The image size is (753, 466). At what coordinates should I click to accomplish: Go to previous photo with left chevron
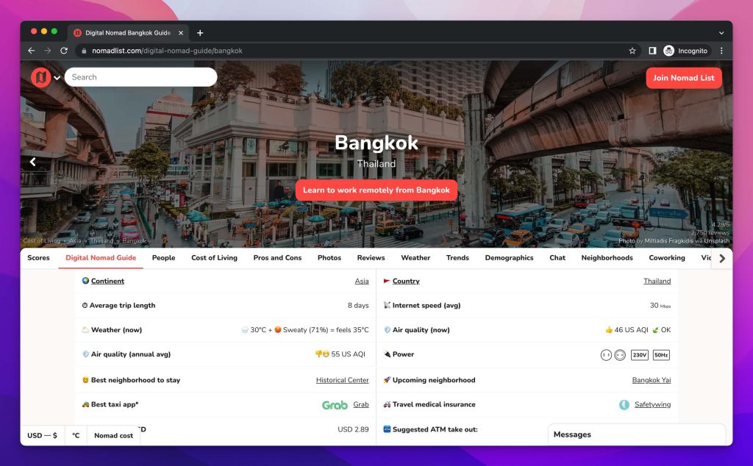(32, 162)
